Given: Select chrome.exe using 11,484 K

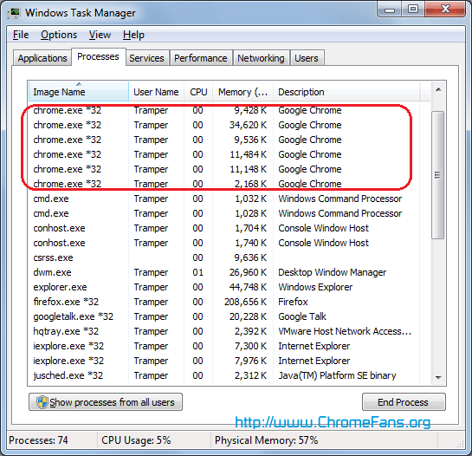Looking at the screenshot, I should point(223,154).
